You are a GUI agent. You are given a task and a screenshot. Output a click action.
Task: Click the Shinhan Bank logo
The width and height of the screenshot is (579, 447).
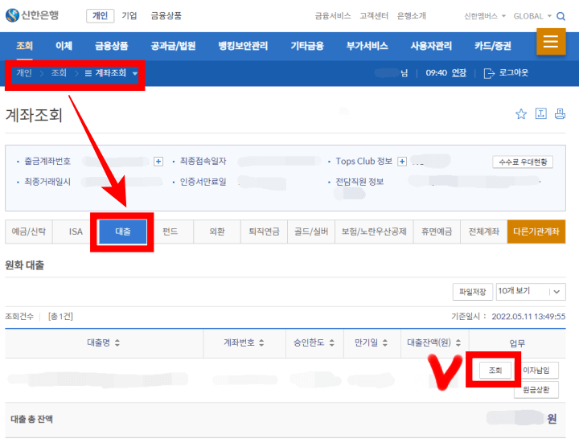(32, 15)
